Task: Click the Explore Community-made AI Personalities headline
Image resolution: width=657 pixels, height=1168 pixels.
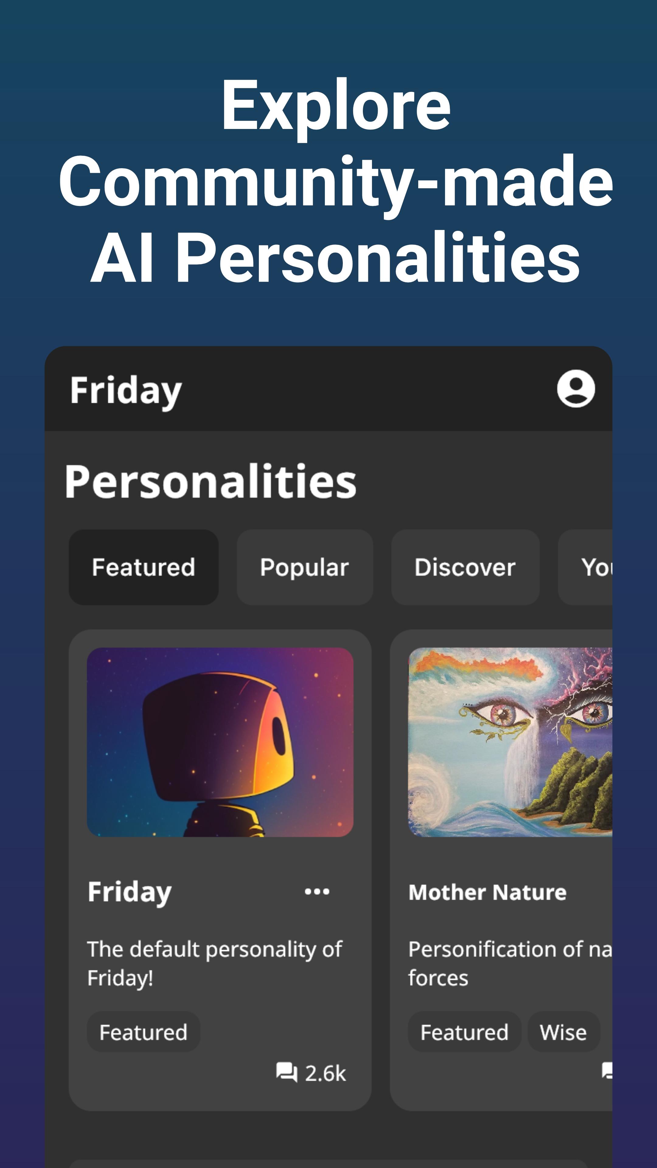Action: 335,181
